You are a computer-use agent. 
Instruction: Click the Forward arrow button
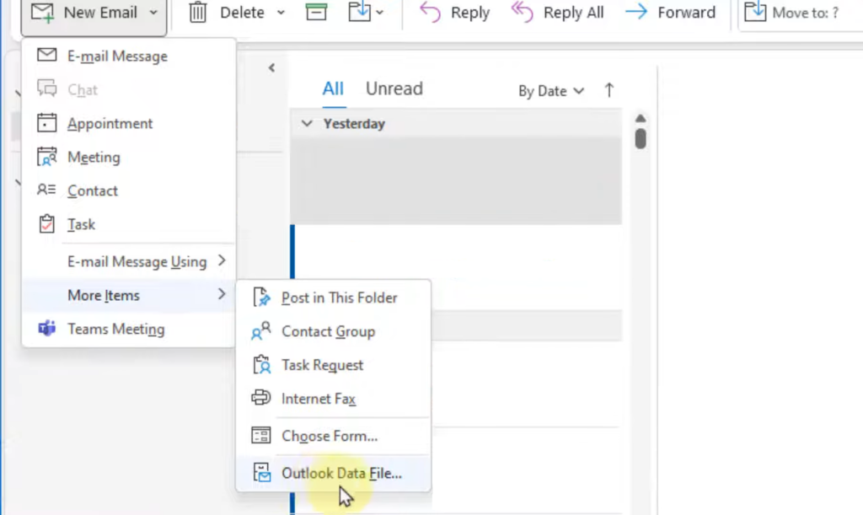(670, 12)
